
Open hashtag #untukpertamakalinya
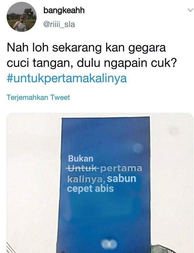point(67,79)
